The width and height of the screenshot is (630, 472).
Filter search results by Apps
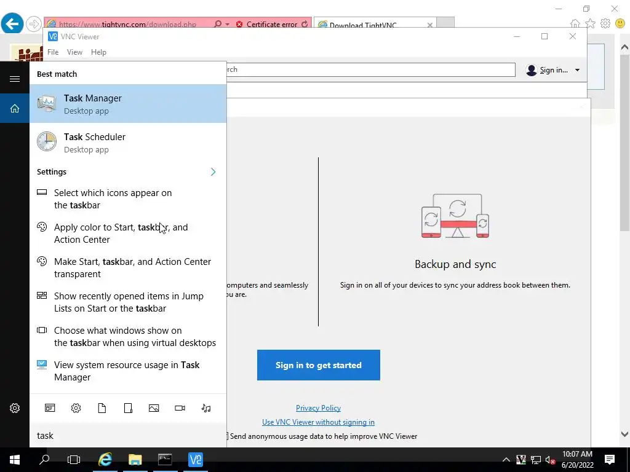(x=50, y=408)
